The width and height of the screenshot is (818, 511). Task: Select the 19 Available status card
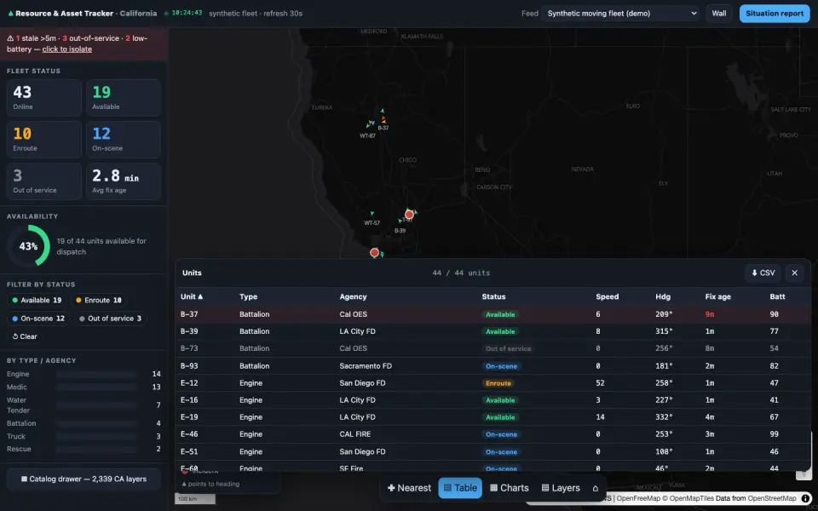pos(124,98)
